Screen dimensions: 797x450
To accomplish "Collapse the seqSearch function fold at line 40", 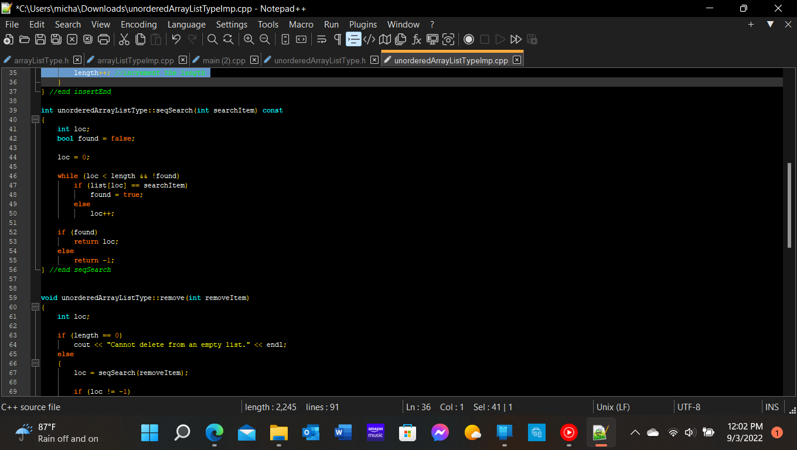I will 35,120.
